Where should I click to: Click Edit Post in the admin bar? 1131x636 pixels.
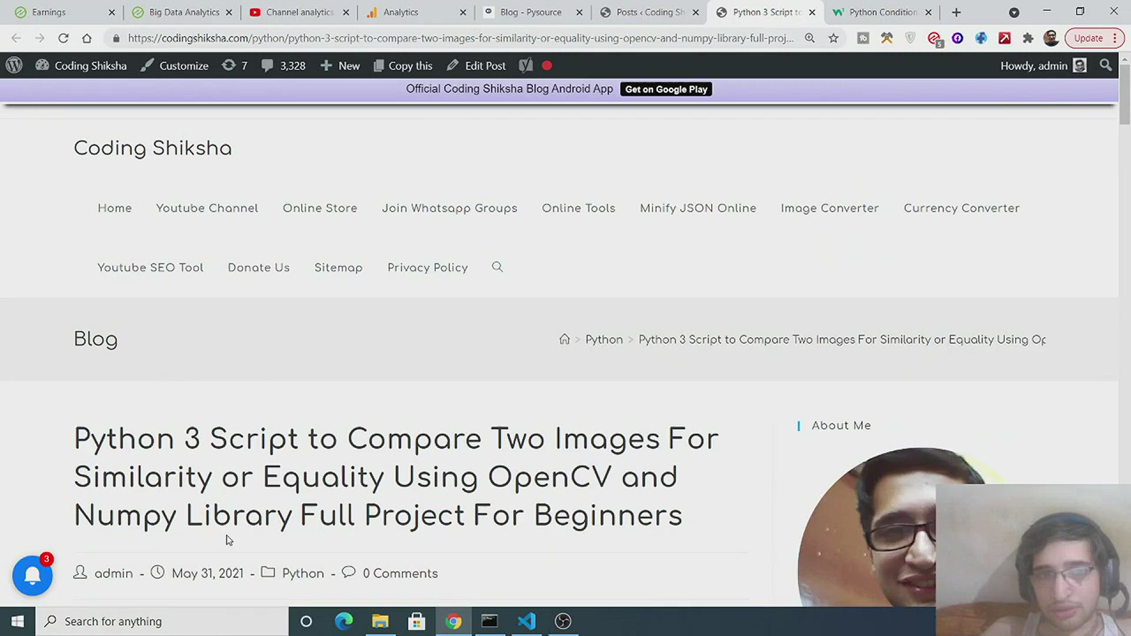(x=476, y=65)
